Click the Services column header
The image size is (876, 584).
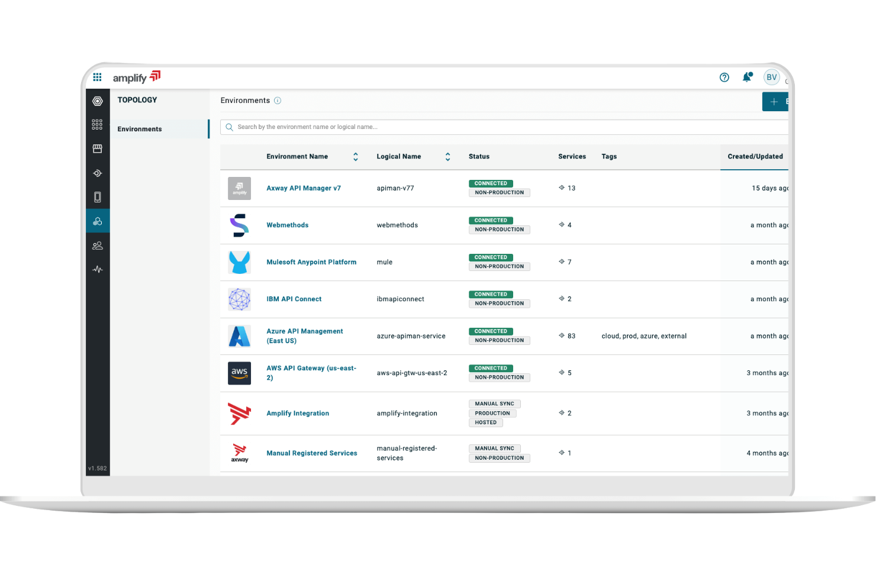tap(572, 157)
